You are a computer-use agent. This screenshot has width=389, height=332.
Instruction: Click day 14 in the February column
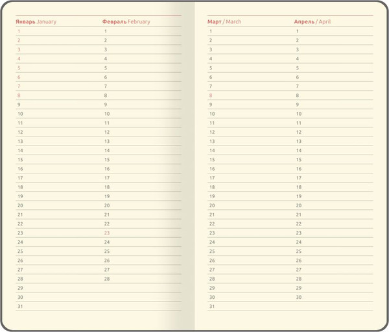tap(107, 150)
